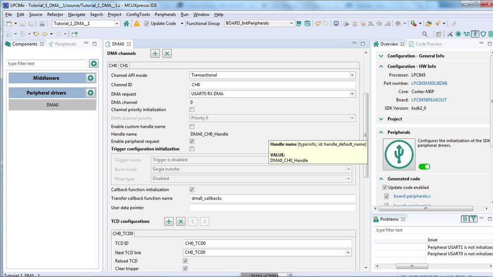Switch to the Clocks waveform tool icon
Viewport: 493px width, 277px height.
click(x=466, y=34)
